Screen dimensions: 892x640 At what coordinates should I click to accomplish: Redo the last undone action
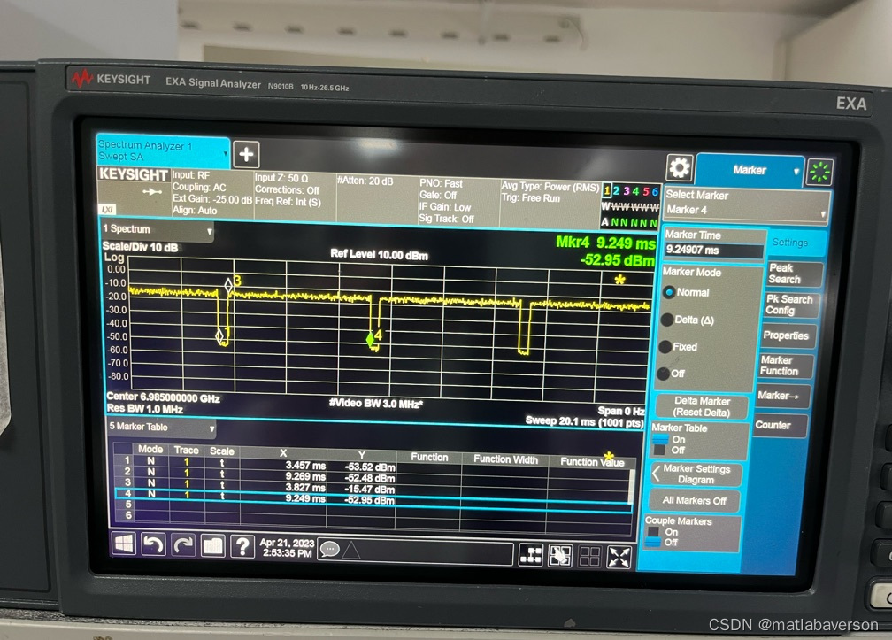182,545
